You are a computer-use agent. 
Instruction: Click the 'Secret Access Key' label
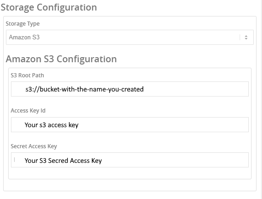pos(34,146)
